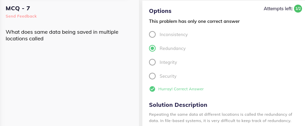Open the Send Feedback link
Image resolution: width=305 pixels, height=126 pixels.
coord(21,16)
